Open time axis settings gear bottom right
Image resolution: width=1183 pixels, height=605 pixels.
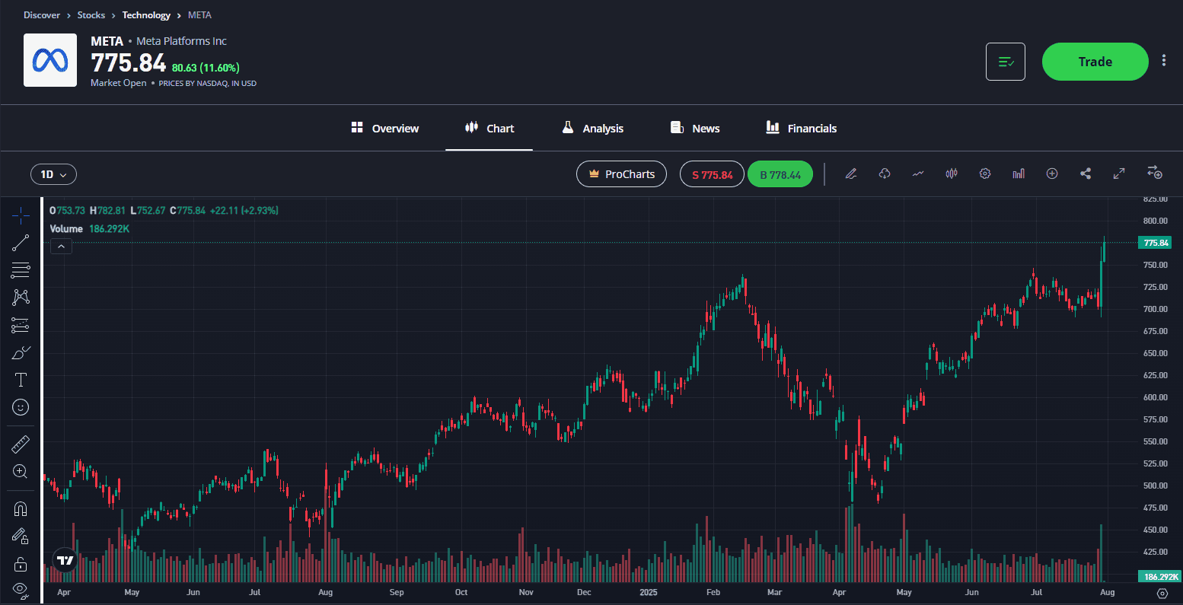1162,594
